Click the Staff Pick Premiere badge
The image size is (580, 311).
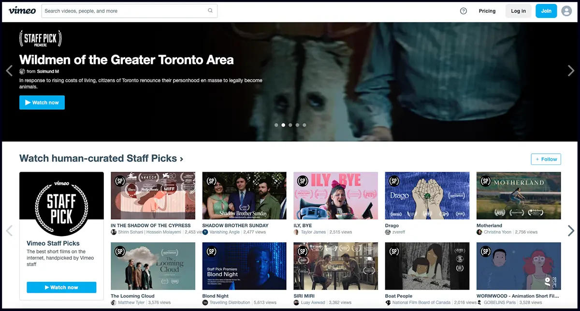tap(40, 39)
